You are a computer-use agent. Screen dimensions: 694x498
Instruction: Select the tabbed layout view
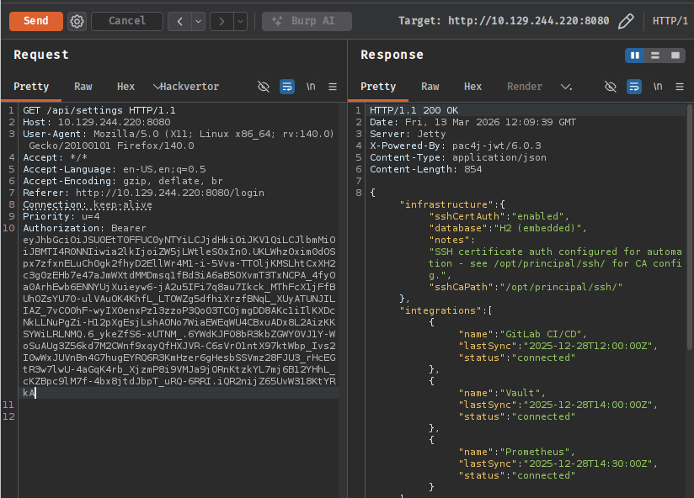[x=675, y=56]
